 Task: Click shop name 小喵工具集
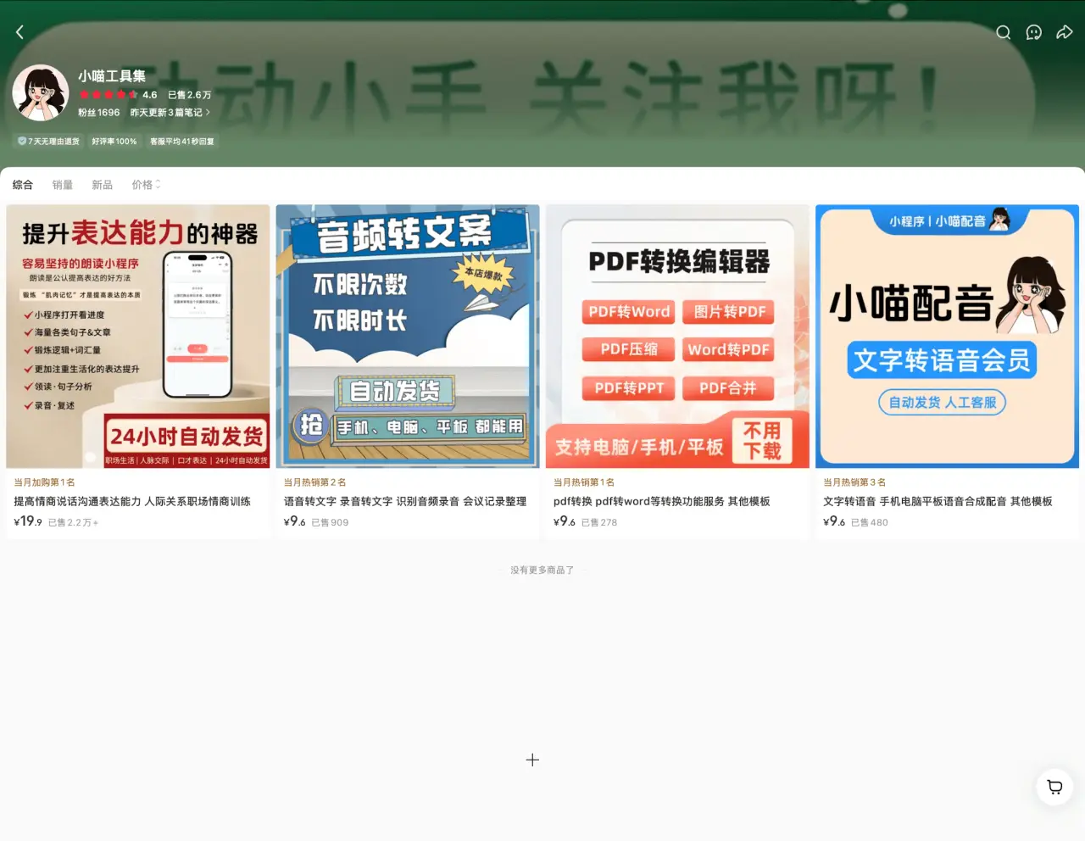coord(112,76)
